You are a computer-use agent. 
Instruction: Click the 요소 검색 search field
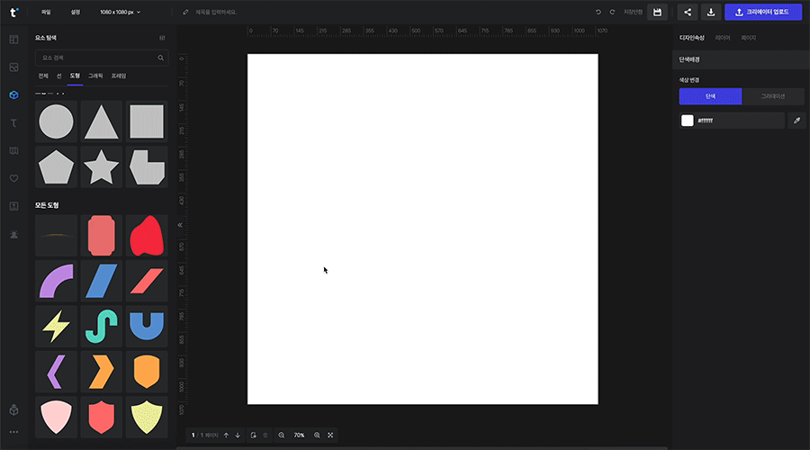coord(95,58)
